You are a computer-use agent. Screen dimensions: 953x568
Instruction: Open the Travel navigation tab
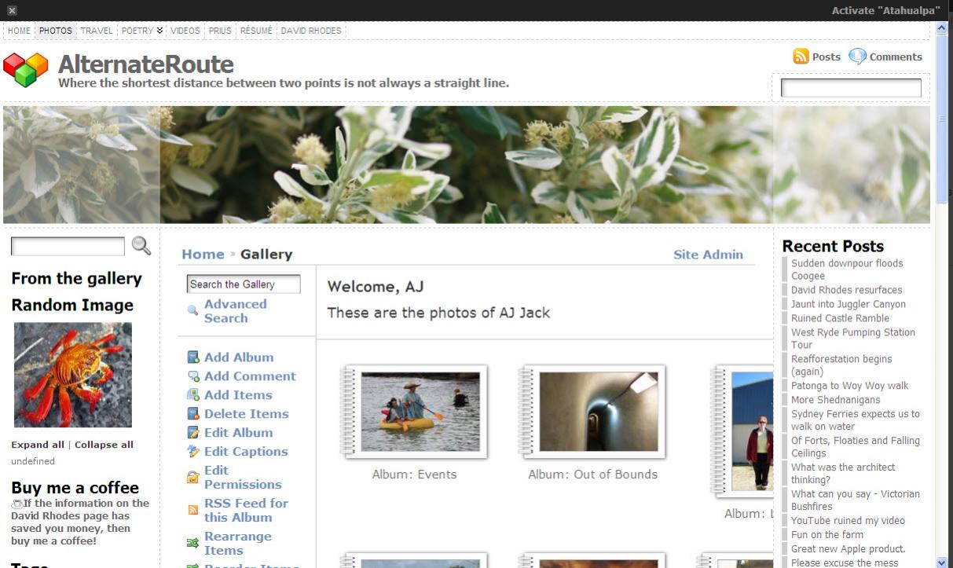(97, 31)
